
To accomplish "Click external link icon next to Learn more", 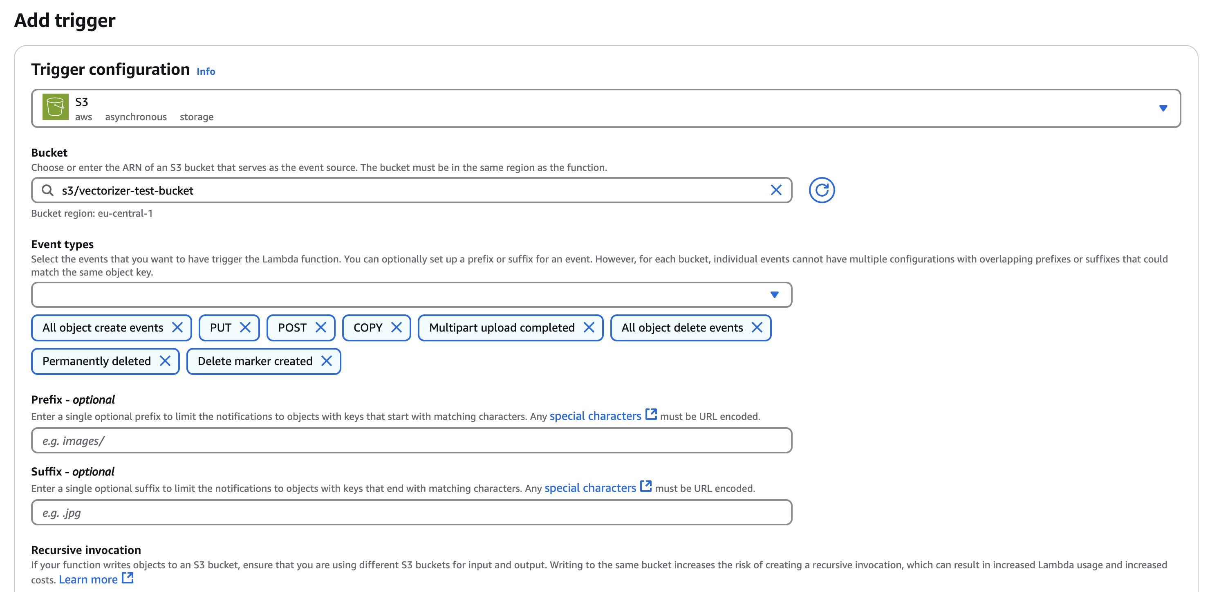I will 127,578.
